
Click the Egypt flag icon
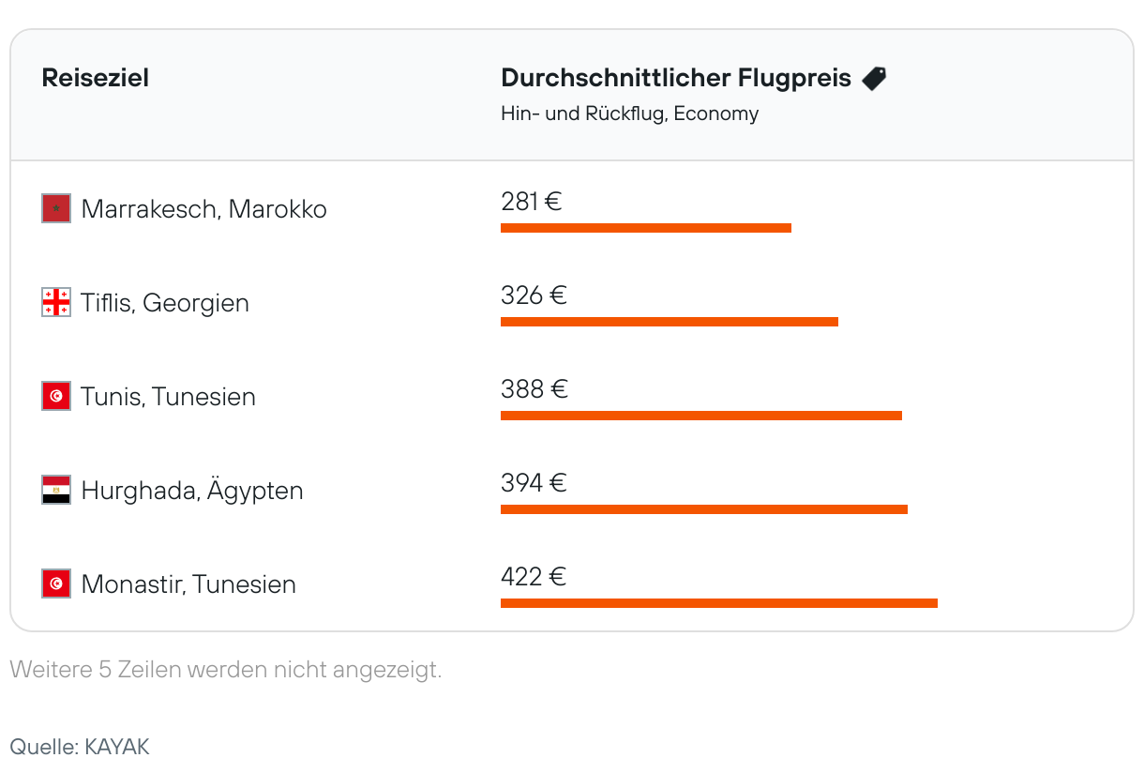click(56, 490)
